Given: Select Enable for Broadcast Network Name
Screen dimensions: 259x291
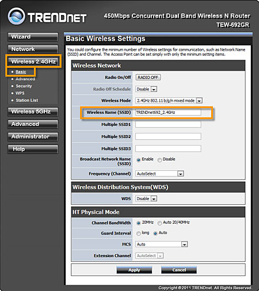Looking at the screenshot, I should (x=139, y=160).
